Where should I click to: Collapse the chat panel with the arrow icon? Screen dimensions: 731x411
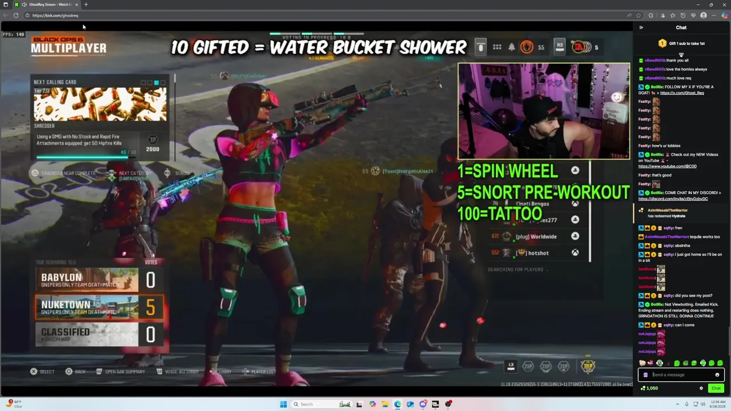pos(641,27)
